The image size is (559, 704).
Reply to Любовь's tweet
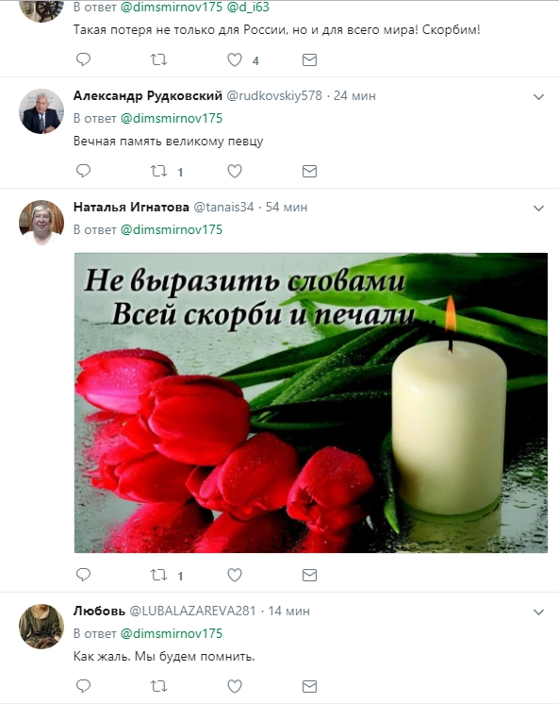pos(84,686)
